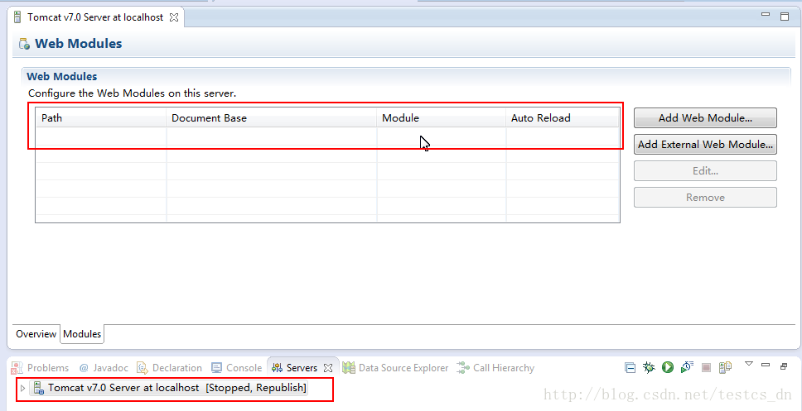Switch to the Modules tab
The width and height of the screenshot is (802, 411).
[82, 334]
